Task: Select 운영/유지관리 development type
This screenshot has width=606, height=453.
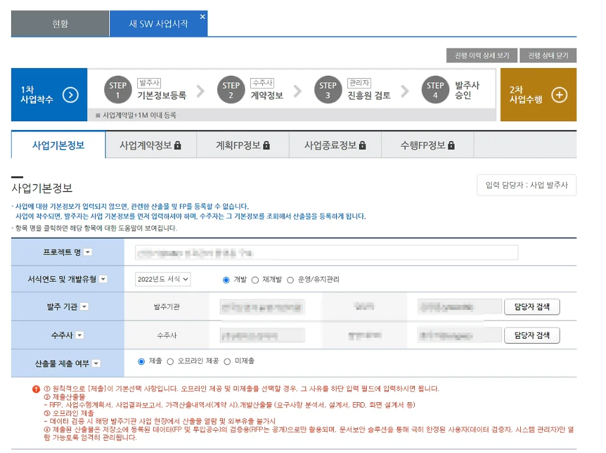Action: coord(290,280)
